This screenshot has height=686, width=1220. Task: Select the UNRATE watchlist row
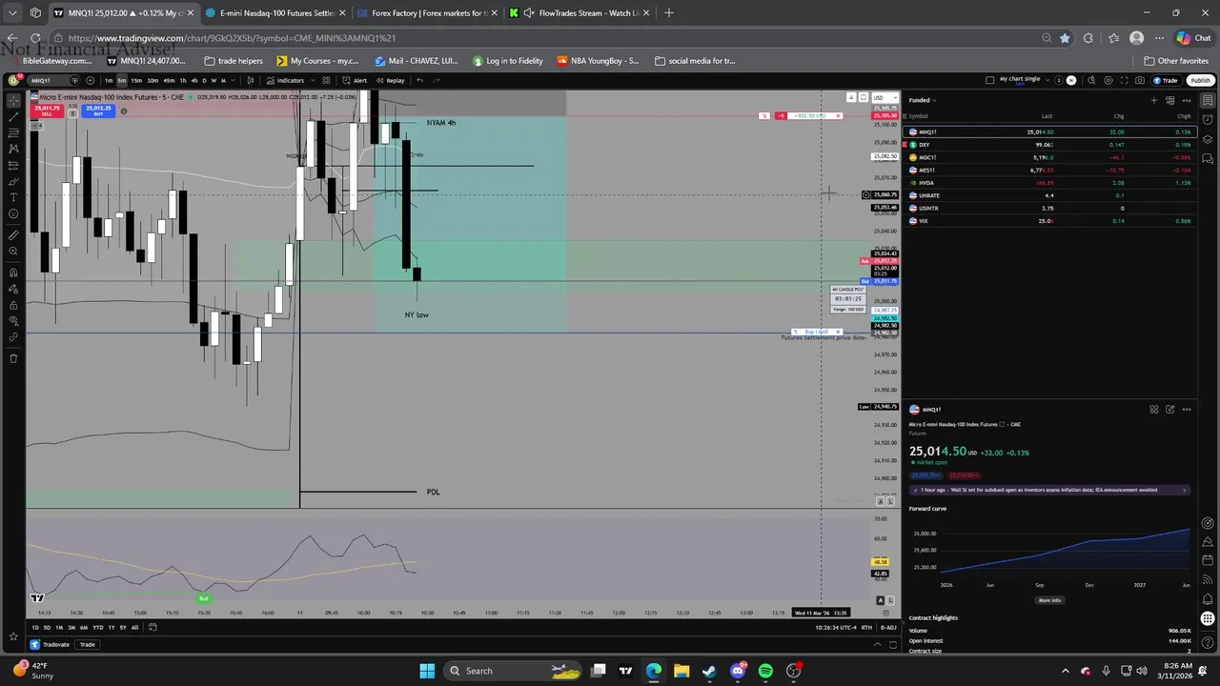(1049, 195)
